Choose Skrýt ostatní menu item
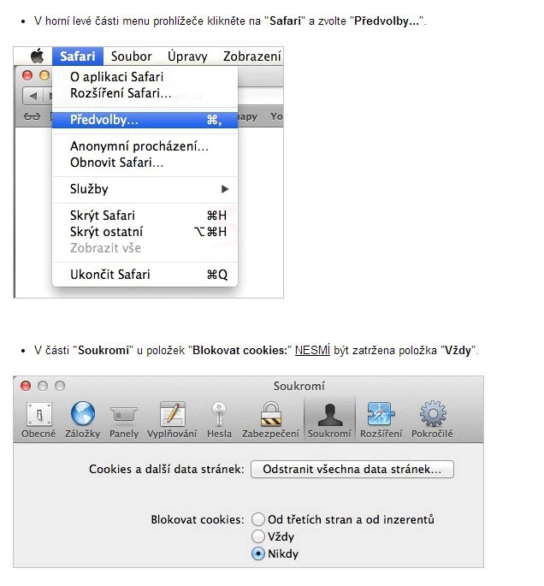 tap(145, 232)
